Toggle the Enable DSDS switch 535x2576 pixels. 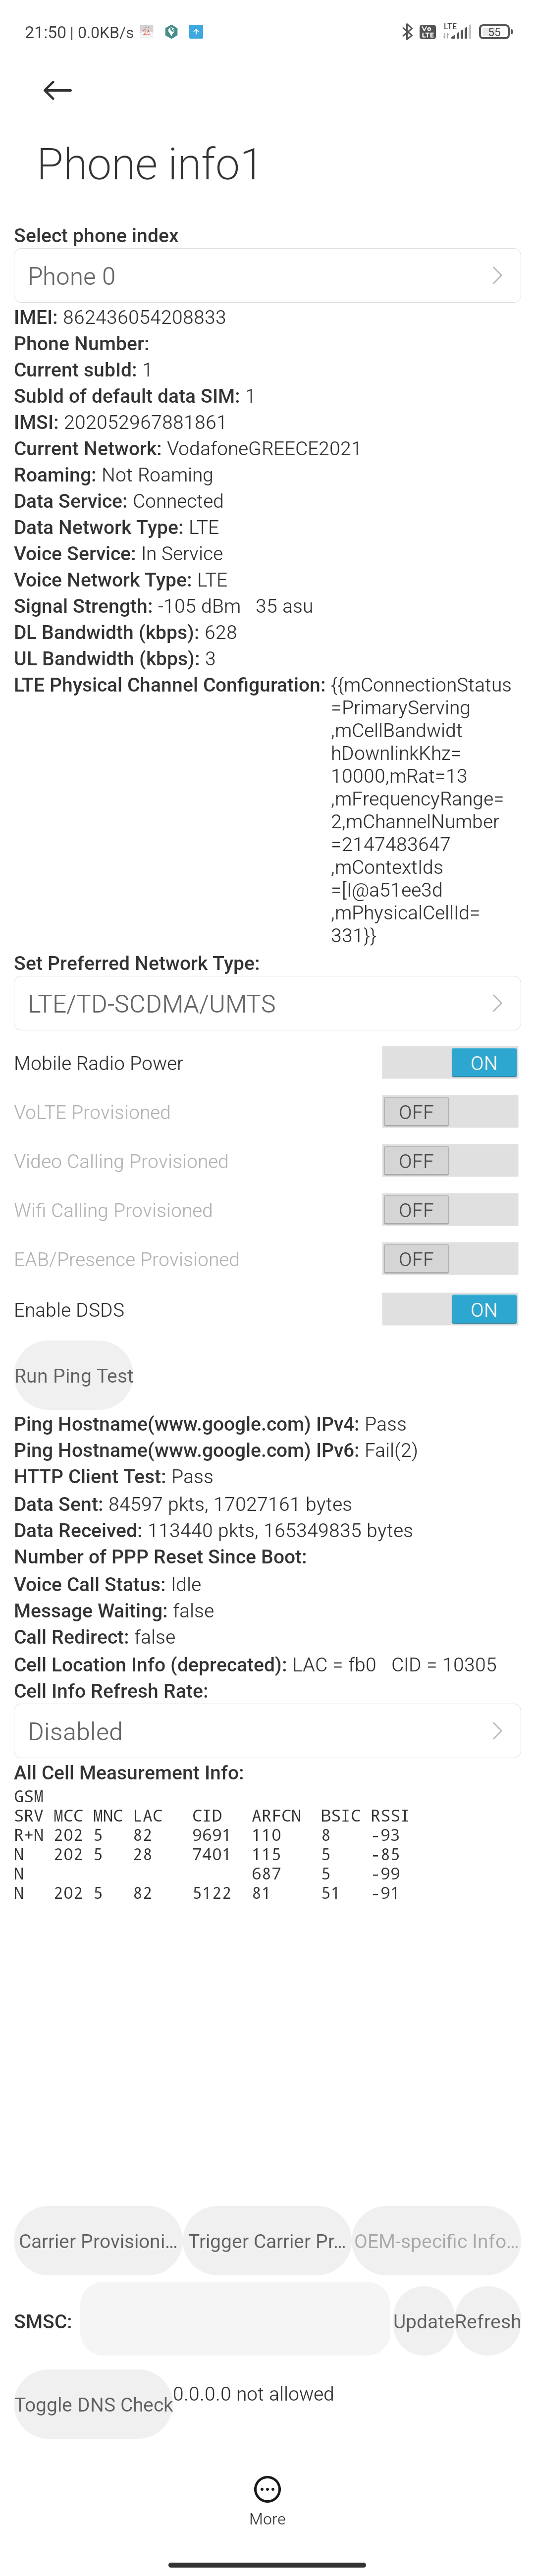[x=450, y=1309]
